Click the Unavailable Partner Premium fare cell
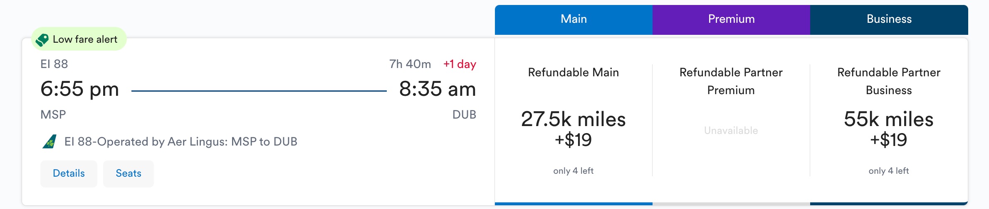Image resolution: width=989 pixels, height=209 pixels. pos(731,131)
